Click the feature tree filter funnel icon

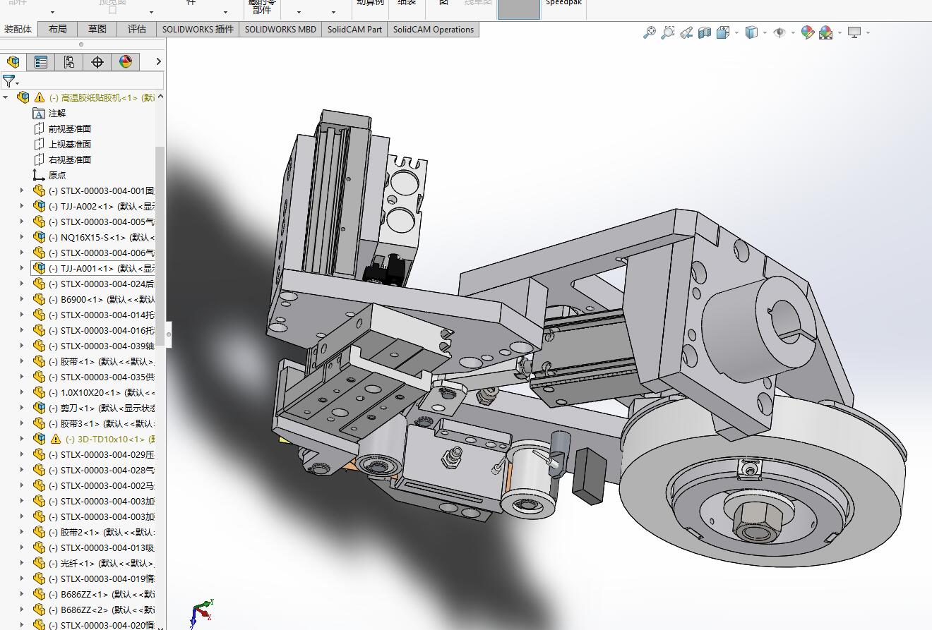8,81
